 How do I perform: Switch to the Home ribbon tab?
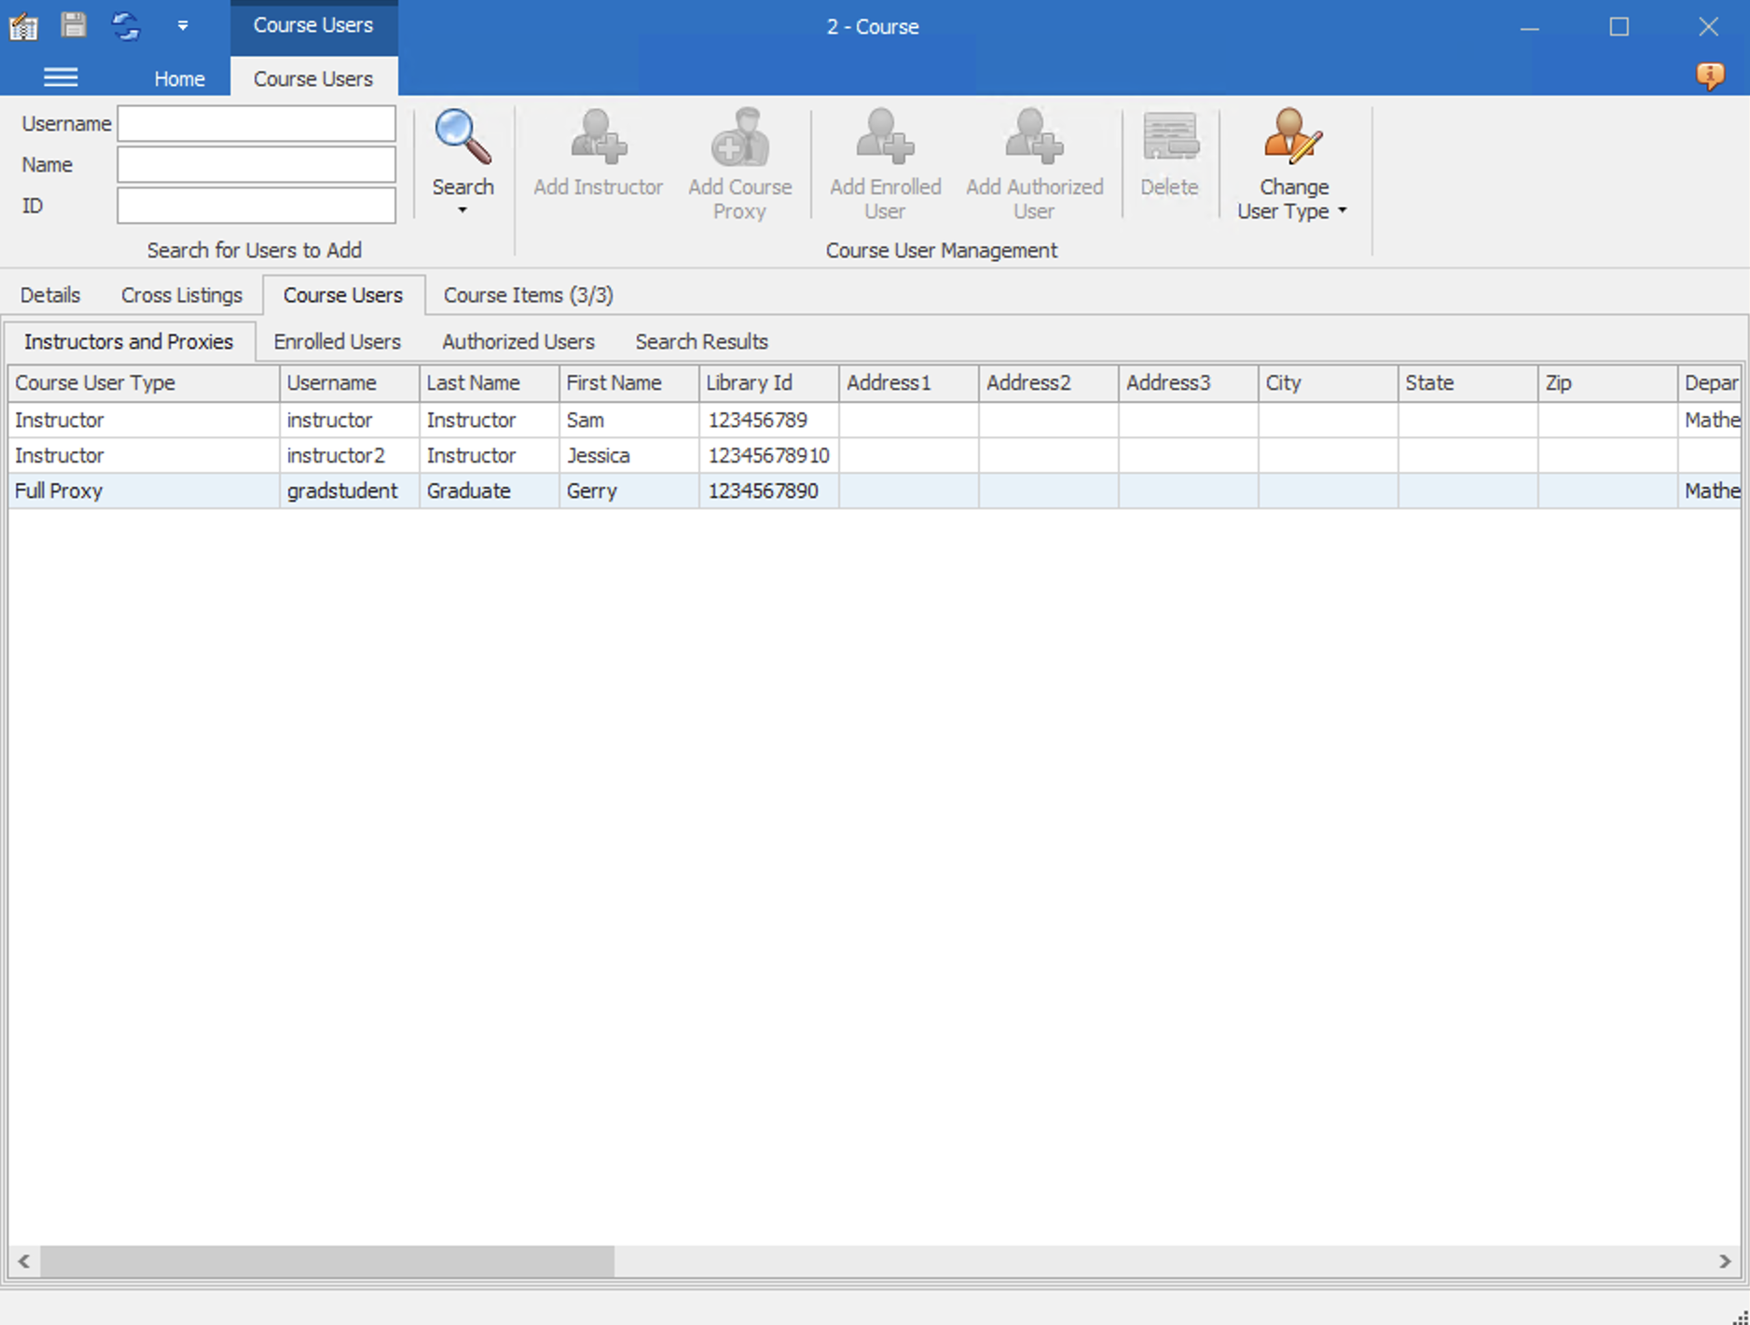(179, 79)
